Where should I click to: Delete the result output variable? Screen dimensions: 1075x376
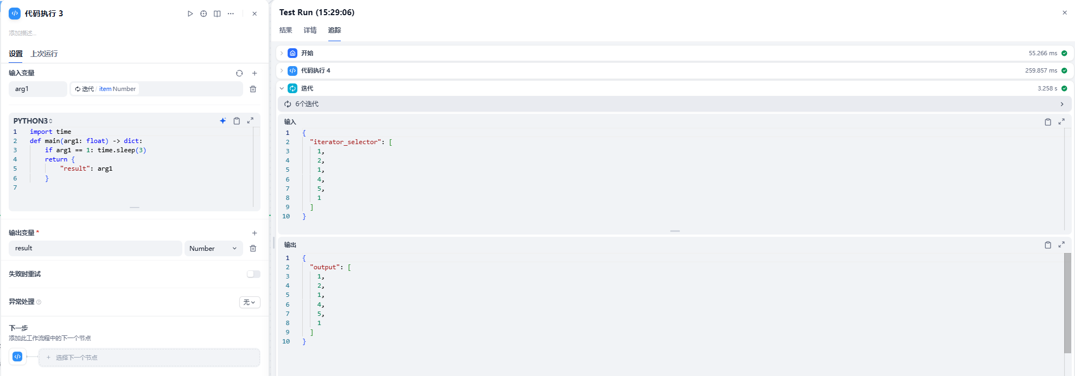point(253,248)
